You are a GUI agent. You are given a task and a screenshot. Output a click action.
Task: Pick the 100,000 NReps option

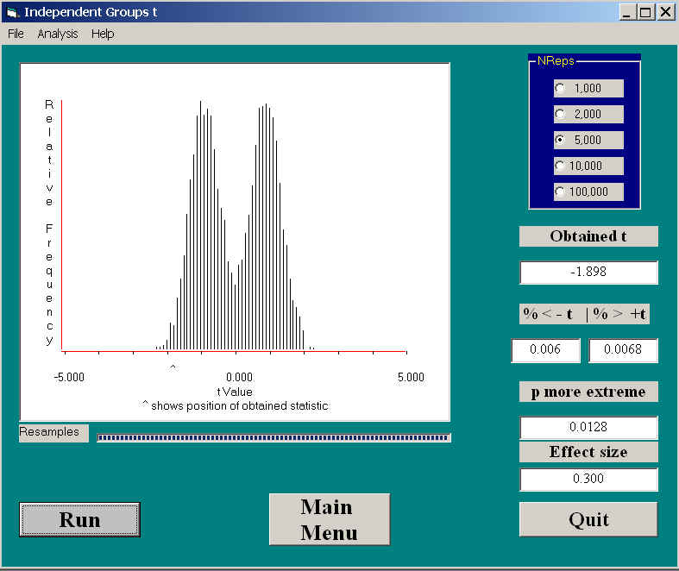point(561,191)
